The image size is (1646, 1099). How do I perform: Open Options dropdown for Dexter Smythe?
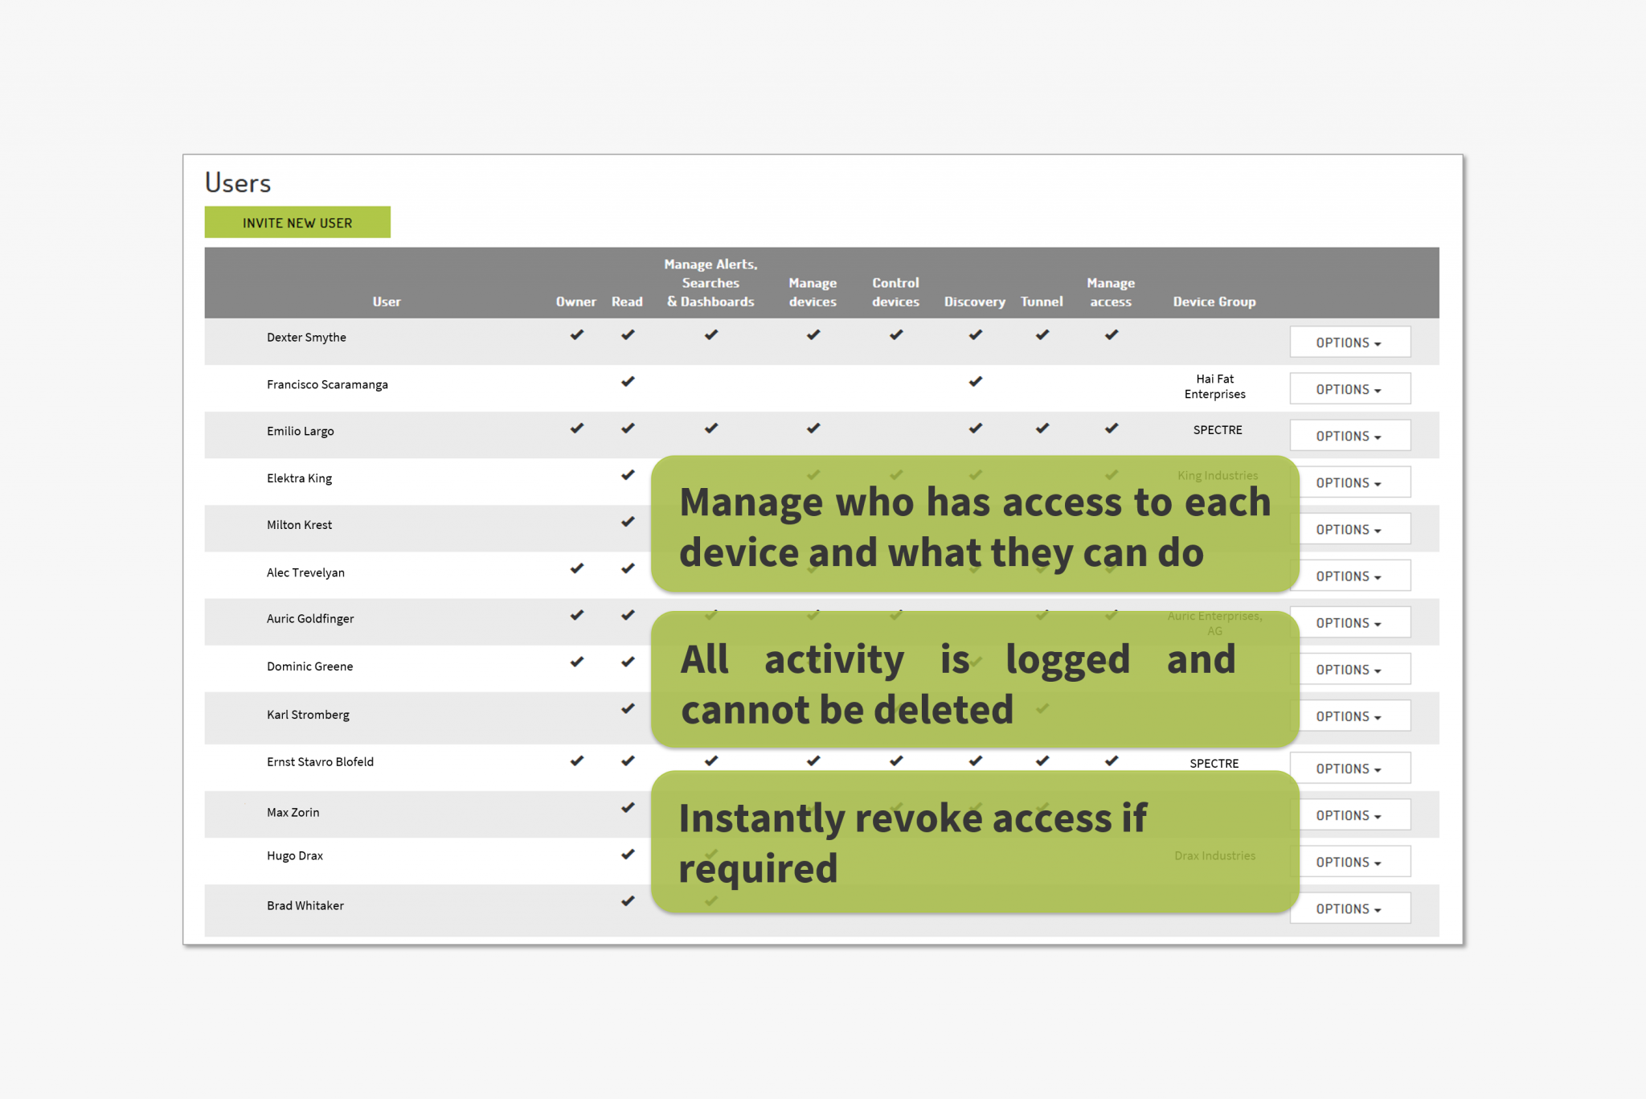pos(1349,342)
